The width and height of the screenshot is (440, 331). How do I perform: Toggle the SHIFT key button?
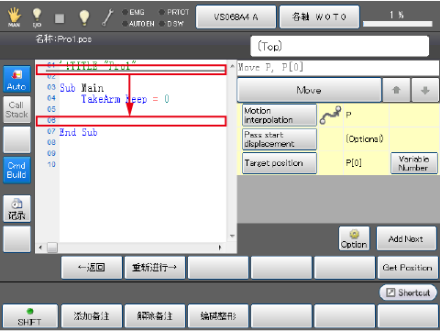click(30, 316)
